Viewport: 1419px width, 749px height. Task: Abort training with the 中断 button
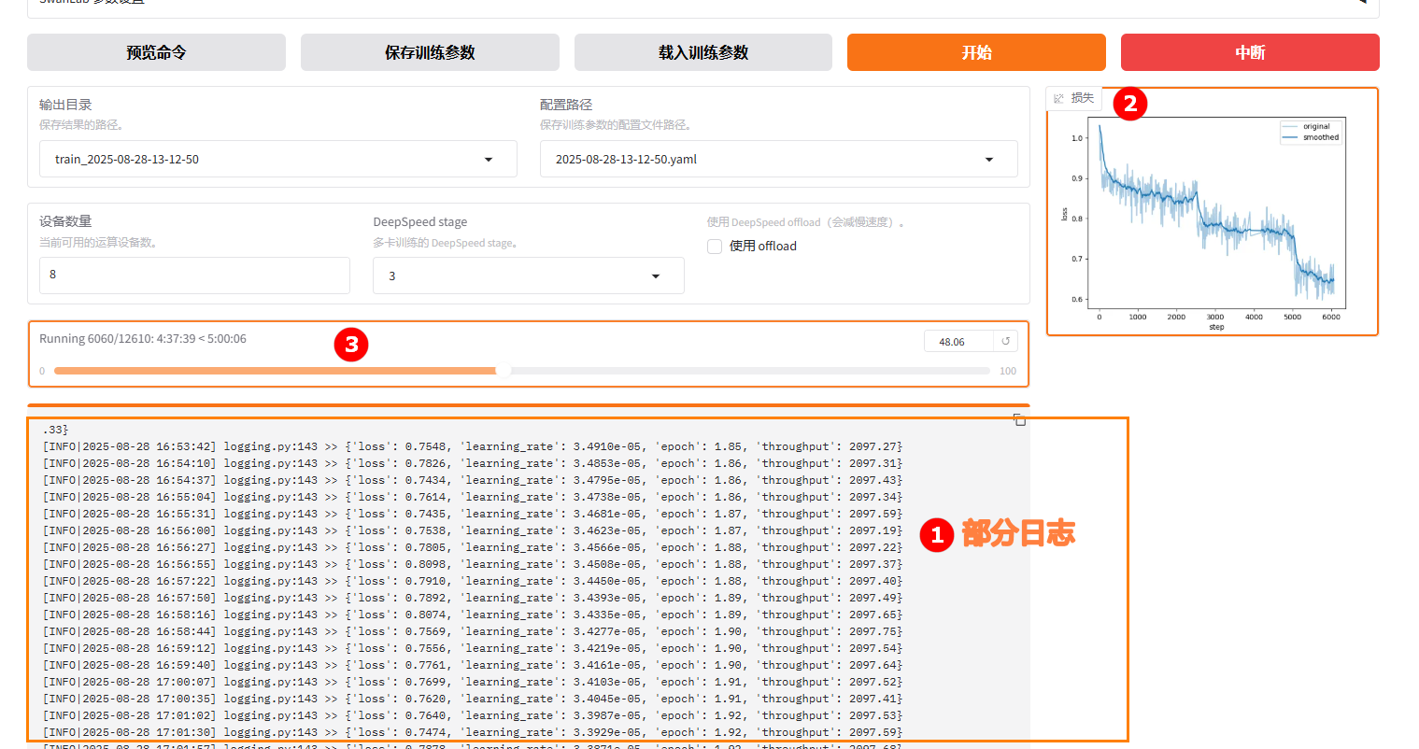click(x=1249, y=52)
